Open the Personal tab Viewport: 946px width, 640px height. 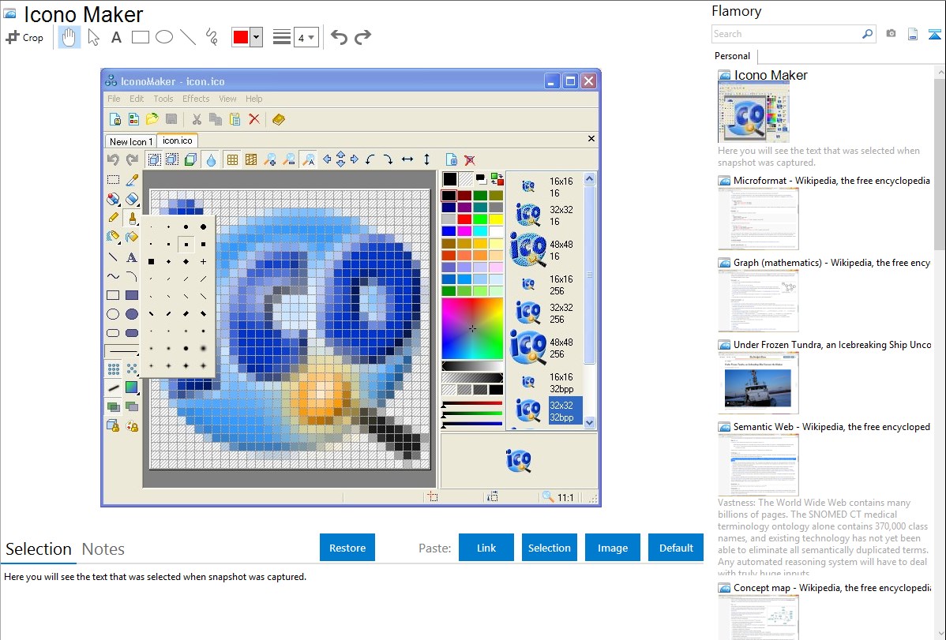732,56
